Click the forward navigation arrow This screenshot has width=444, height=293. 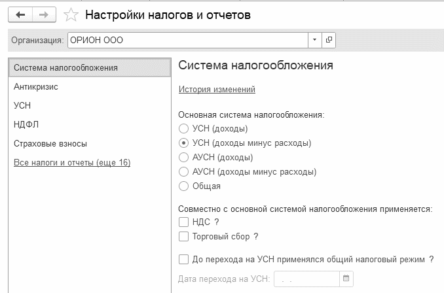pyautogui.click(x=44, y=14)
